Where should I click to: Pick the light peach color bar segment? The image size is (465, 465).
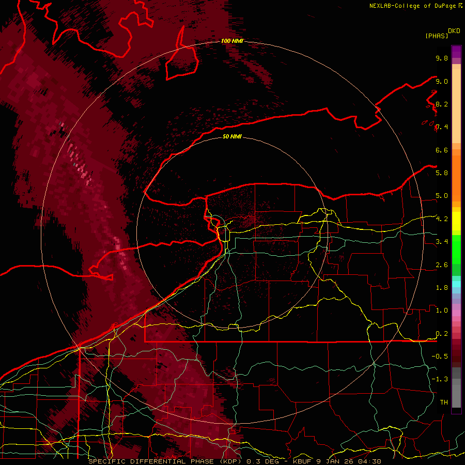coord(456,106)
